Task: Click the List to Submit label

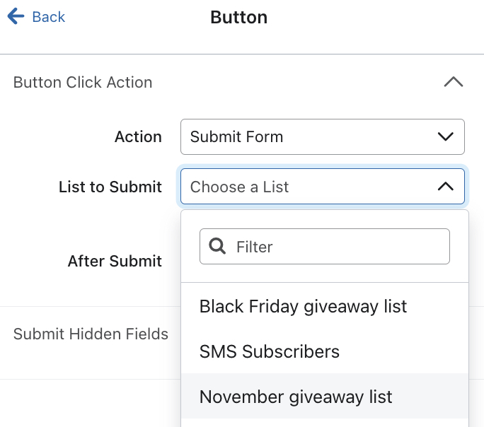Action: click(x=110, y=187)
